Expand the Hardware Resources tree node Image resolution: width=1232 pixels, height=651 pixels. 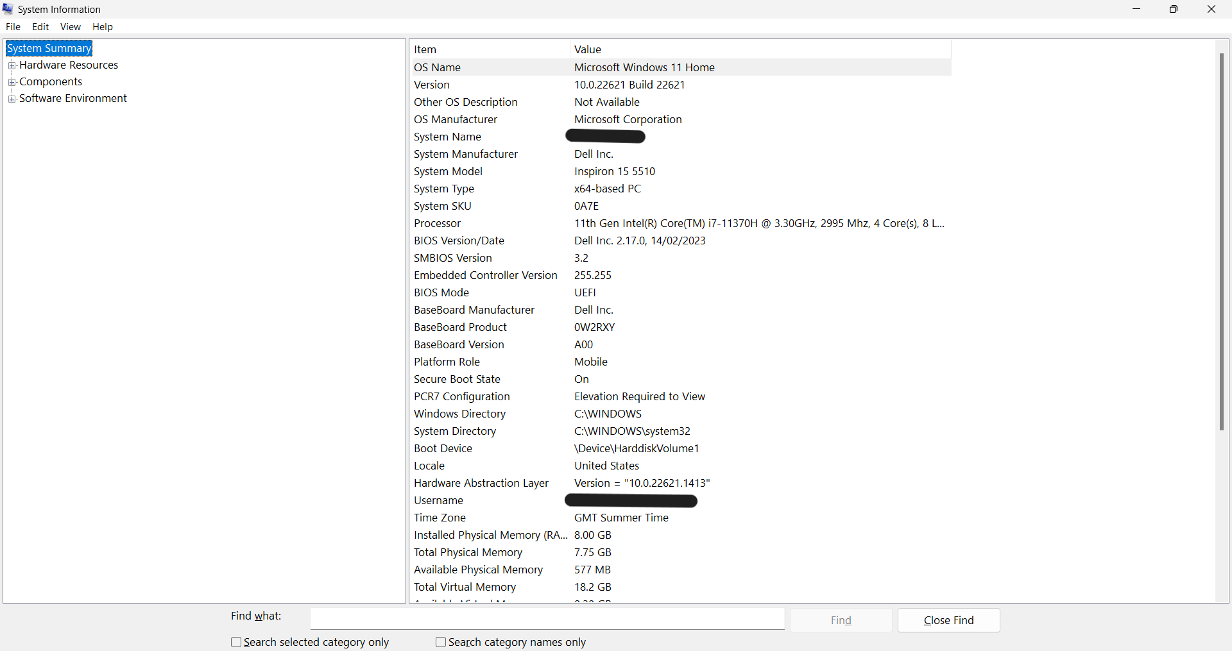pyautogui.click(x=12, y=65)
